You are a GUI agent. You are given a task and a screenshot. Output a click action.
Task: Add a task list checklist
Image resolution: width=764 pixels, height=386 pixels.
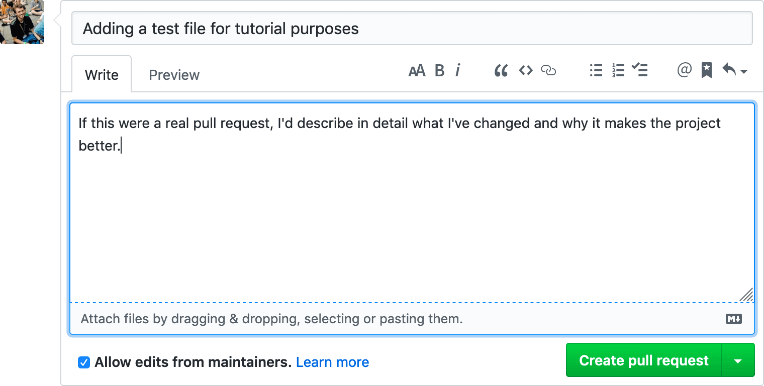click(639, 71)
